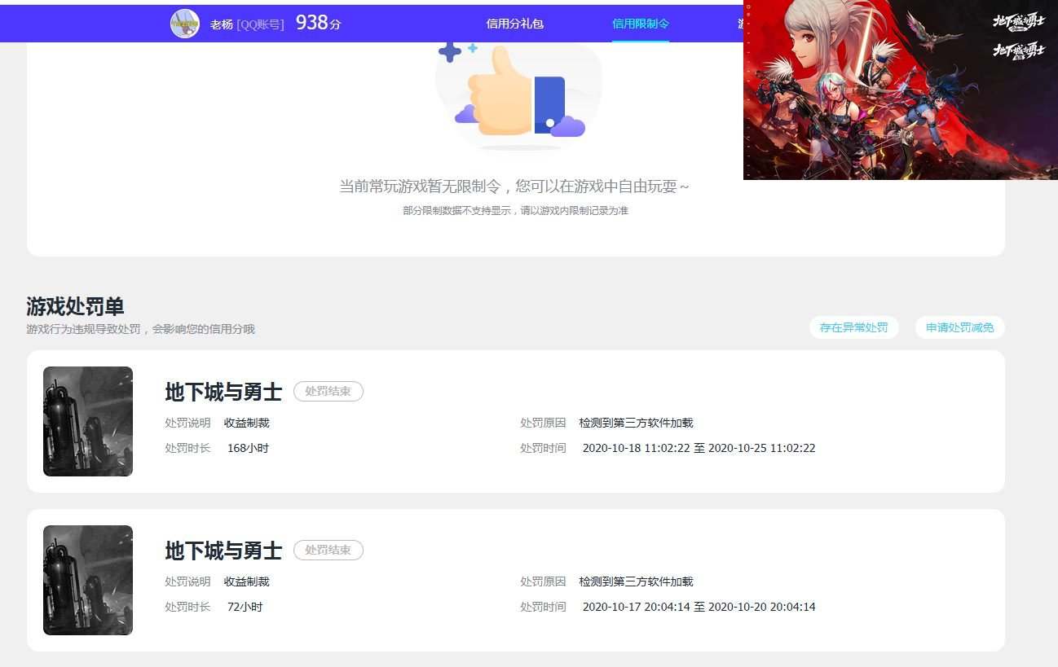Click the 地下城与勇士 banner advertisement image
Screen dimensions: 1058x667
coord(901,90)
